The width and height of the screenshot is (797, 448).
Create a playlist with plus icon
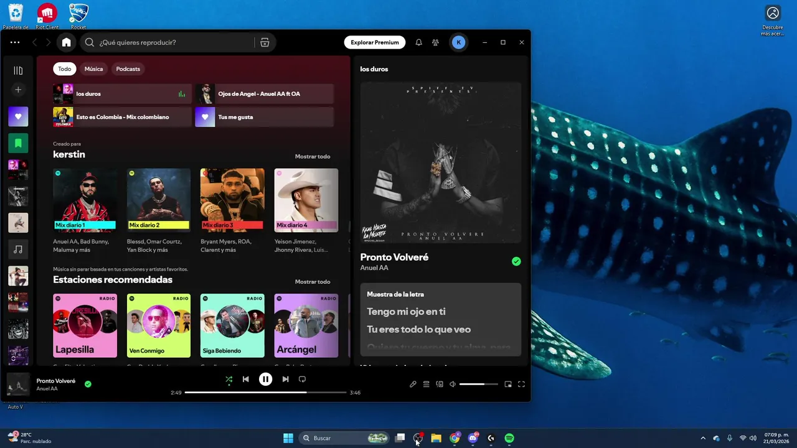point(18,90)
